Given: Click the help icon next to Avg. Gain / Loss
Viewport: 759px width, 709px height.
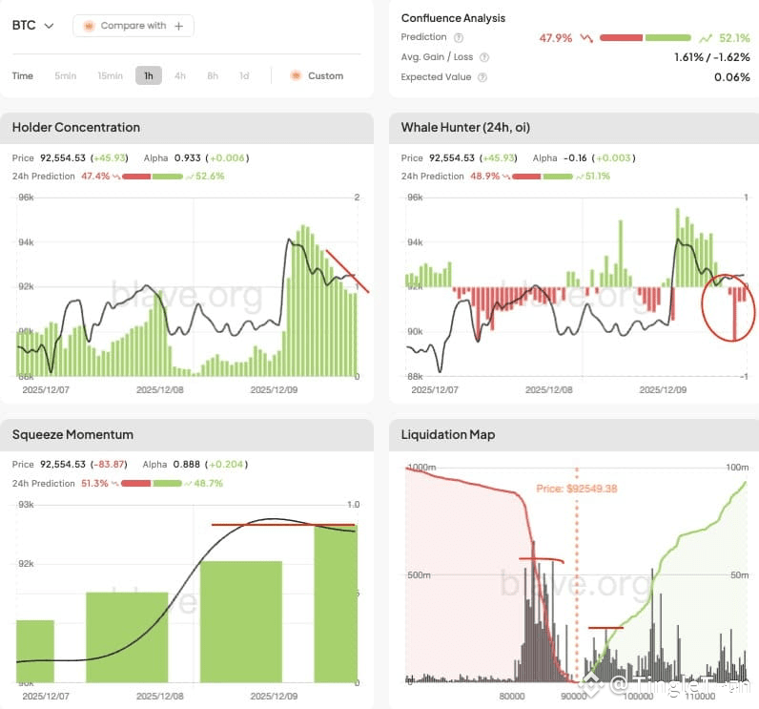Looking at the screenshot, I should click(x=484, y=57).
